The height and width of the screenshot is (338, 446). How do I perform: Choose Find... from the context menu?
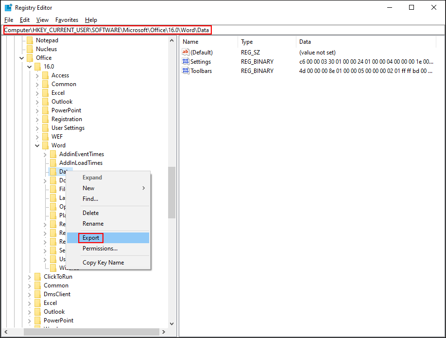tap(108, 199)
